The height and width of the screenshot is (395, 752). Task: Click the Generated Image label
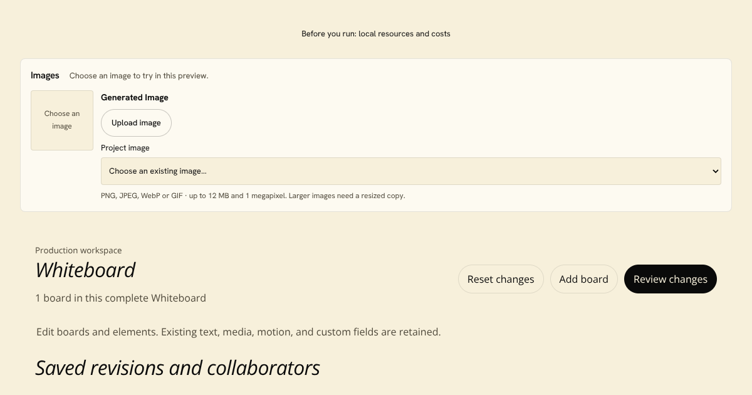135,97
